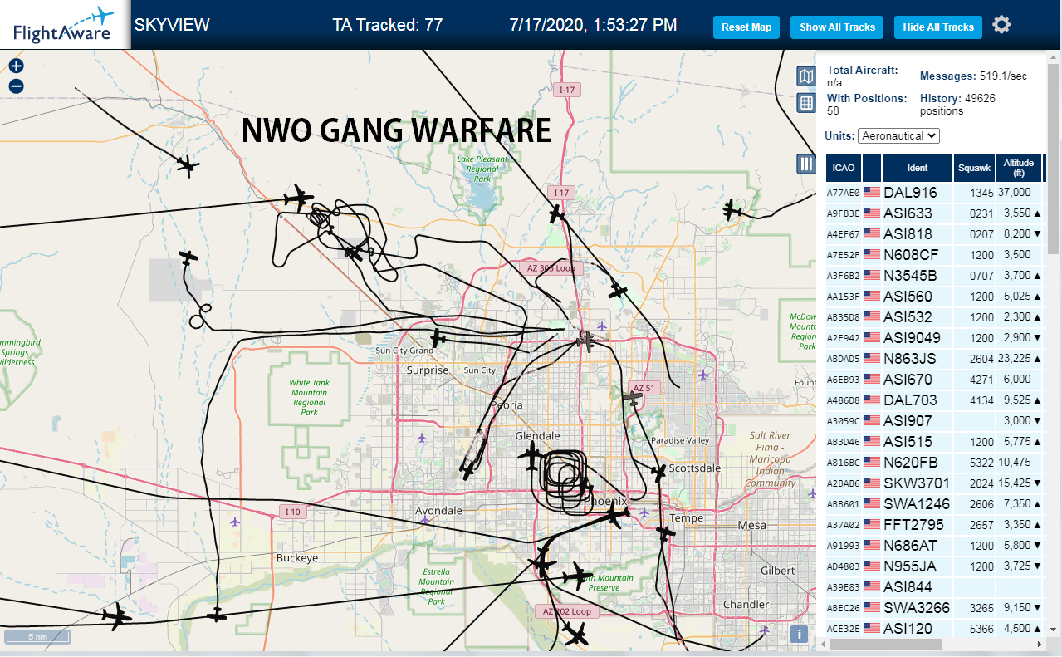
Task: Select the ASI532 aircraft row
Action: pyautogui.click(x=934, y=317)
